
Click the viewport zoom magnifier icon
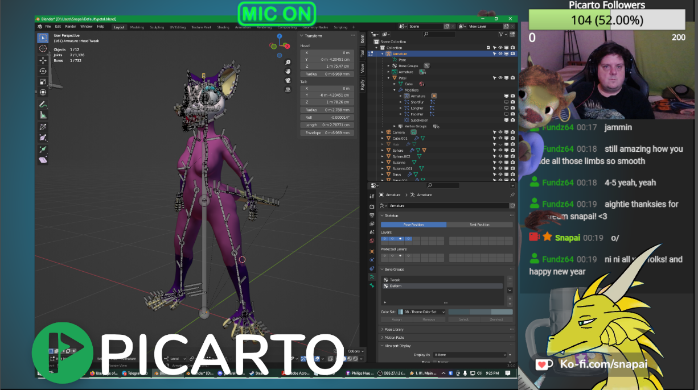tap(288, 62)
